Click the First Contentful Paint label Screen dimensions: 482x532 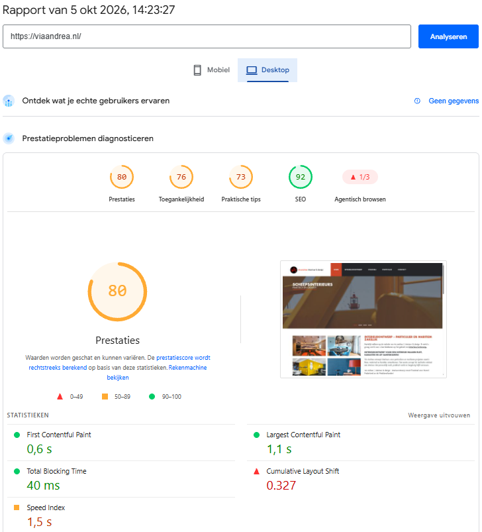(x=59, y=435)
